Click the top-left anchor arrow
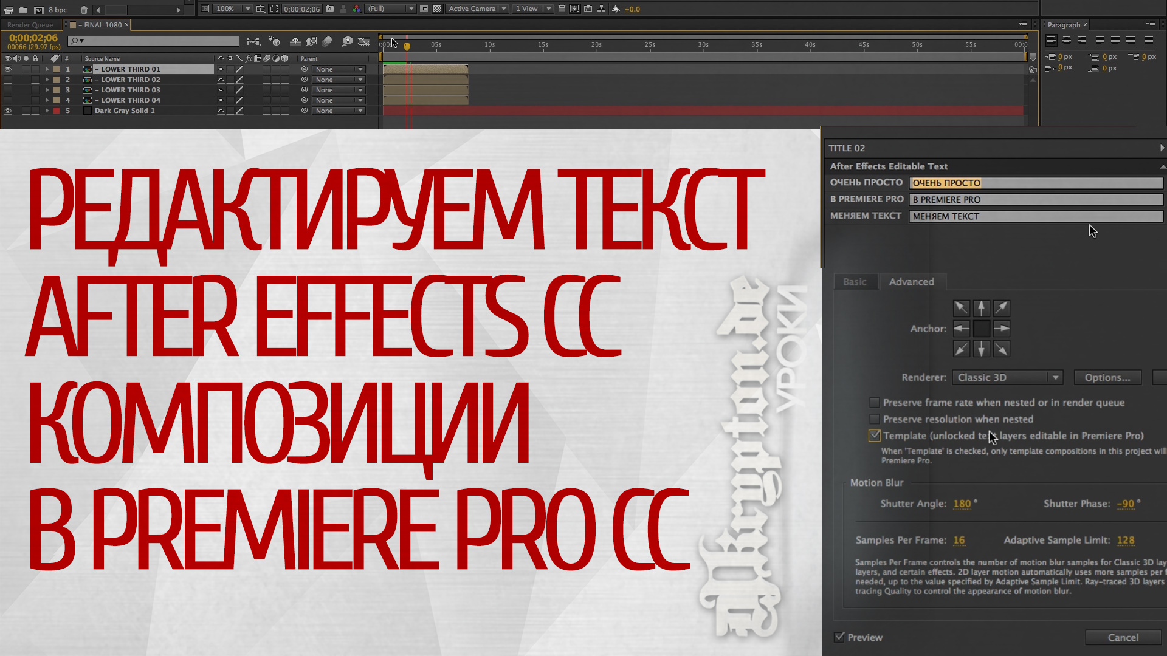 961,308
